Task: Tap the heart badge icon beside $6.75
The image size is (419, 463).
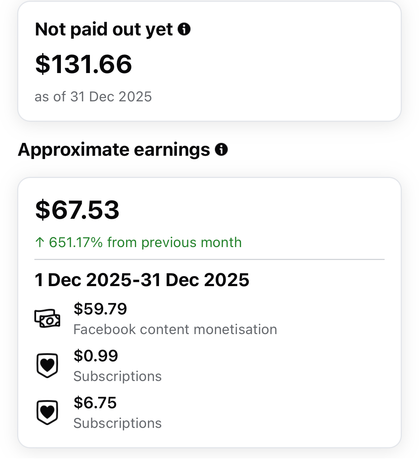Action: coord(47,413)
